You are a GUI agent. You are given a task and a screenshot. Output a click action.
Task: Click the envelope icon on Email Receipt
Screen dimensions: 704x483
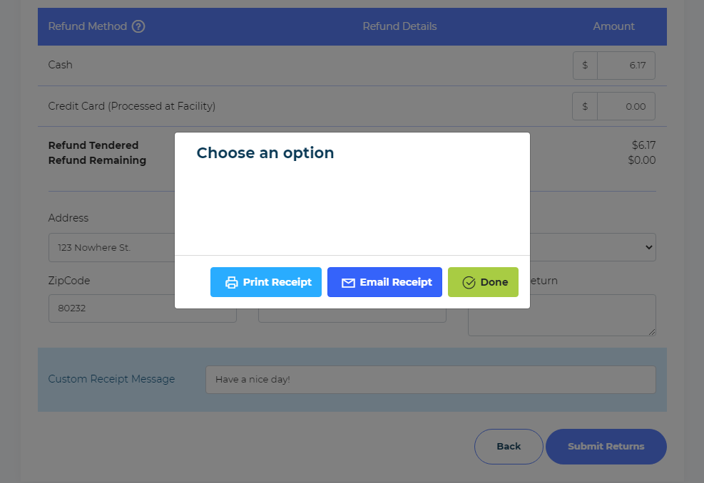tap(348, 283)
